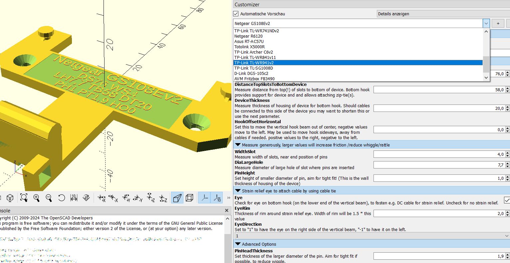The height and width of the screenshot is (263, 510).
Task: Switch to orthogonal projection
Action: click(189, 198)
